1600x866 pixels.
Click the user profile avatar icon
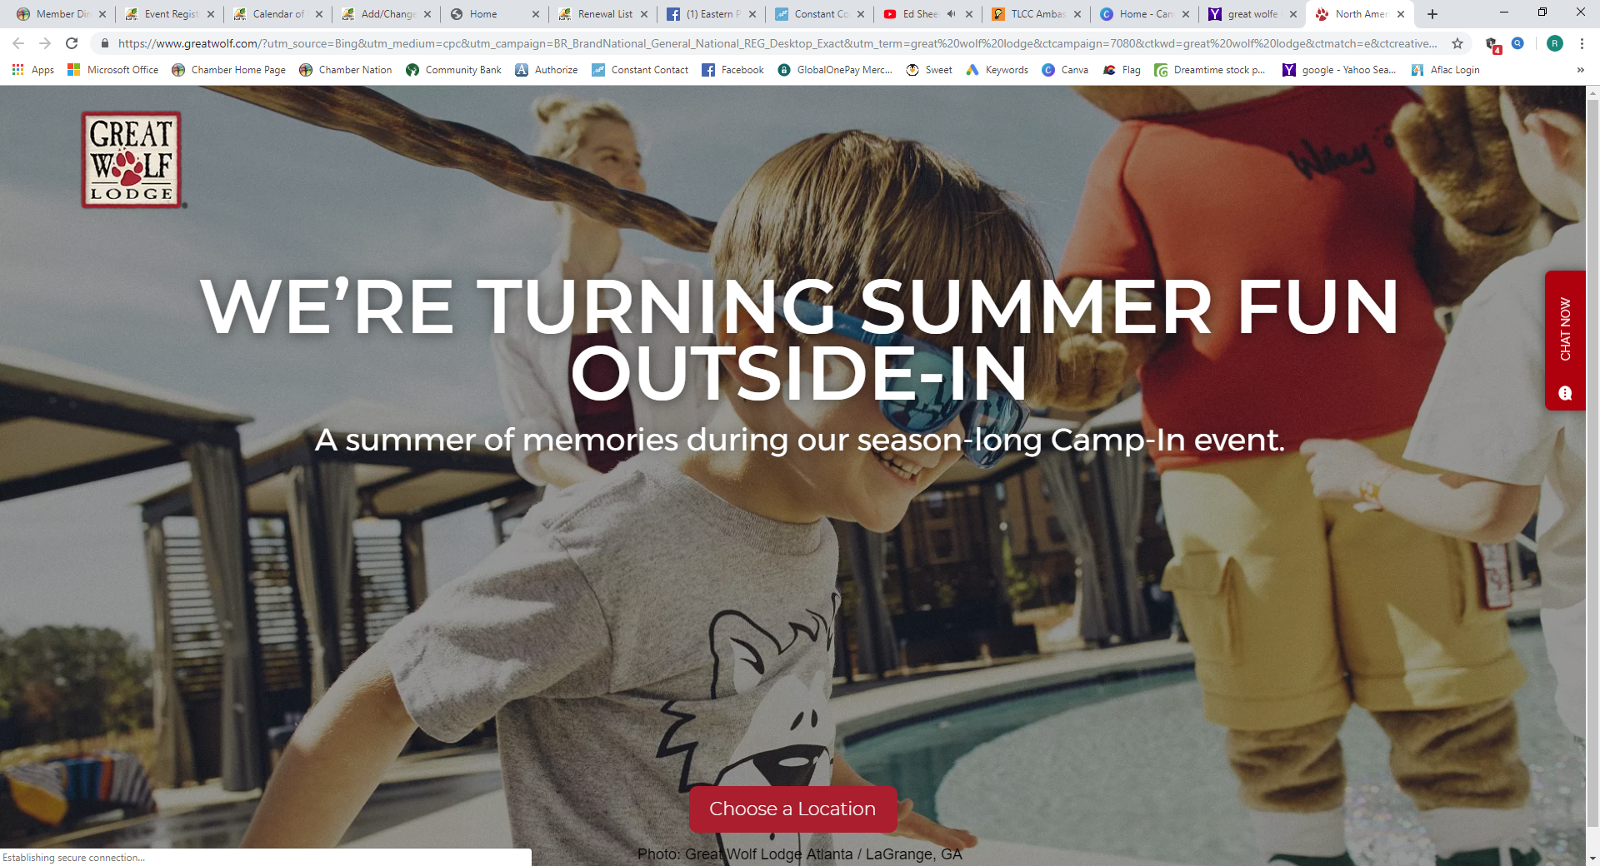tap(1555, 43)
